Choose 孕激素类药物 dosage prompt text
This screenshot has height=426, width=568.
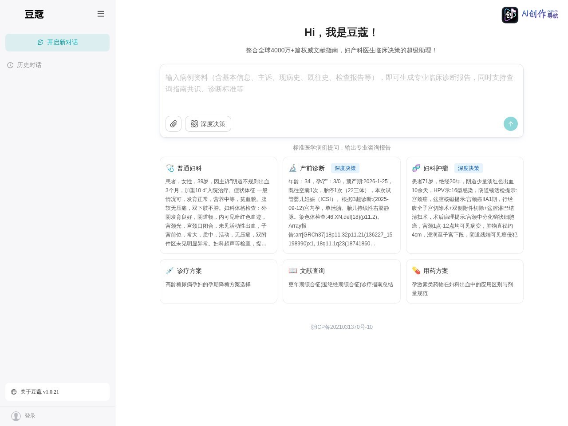click(462, 289)
